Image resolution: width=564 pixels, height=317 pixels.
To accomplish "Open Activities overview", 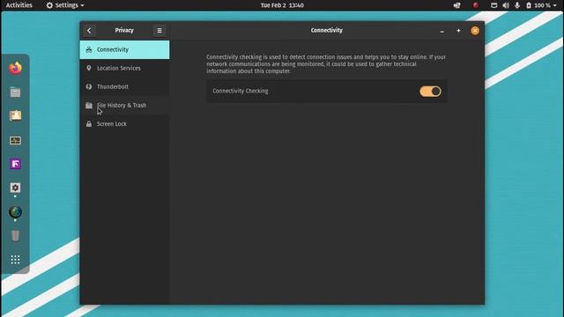I will (x=19, y=5).
